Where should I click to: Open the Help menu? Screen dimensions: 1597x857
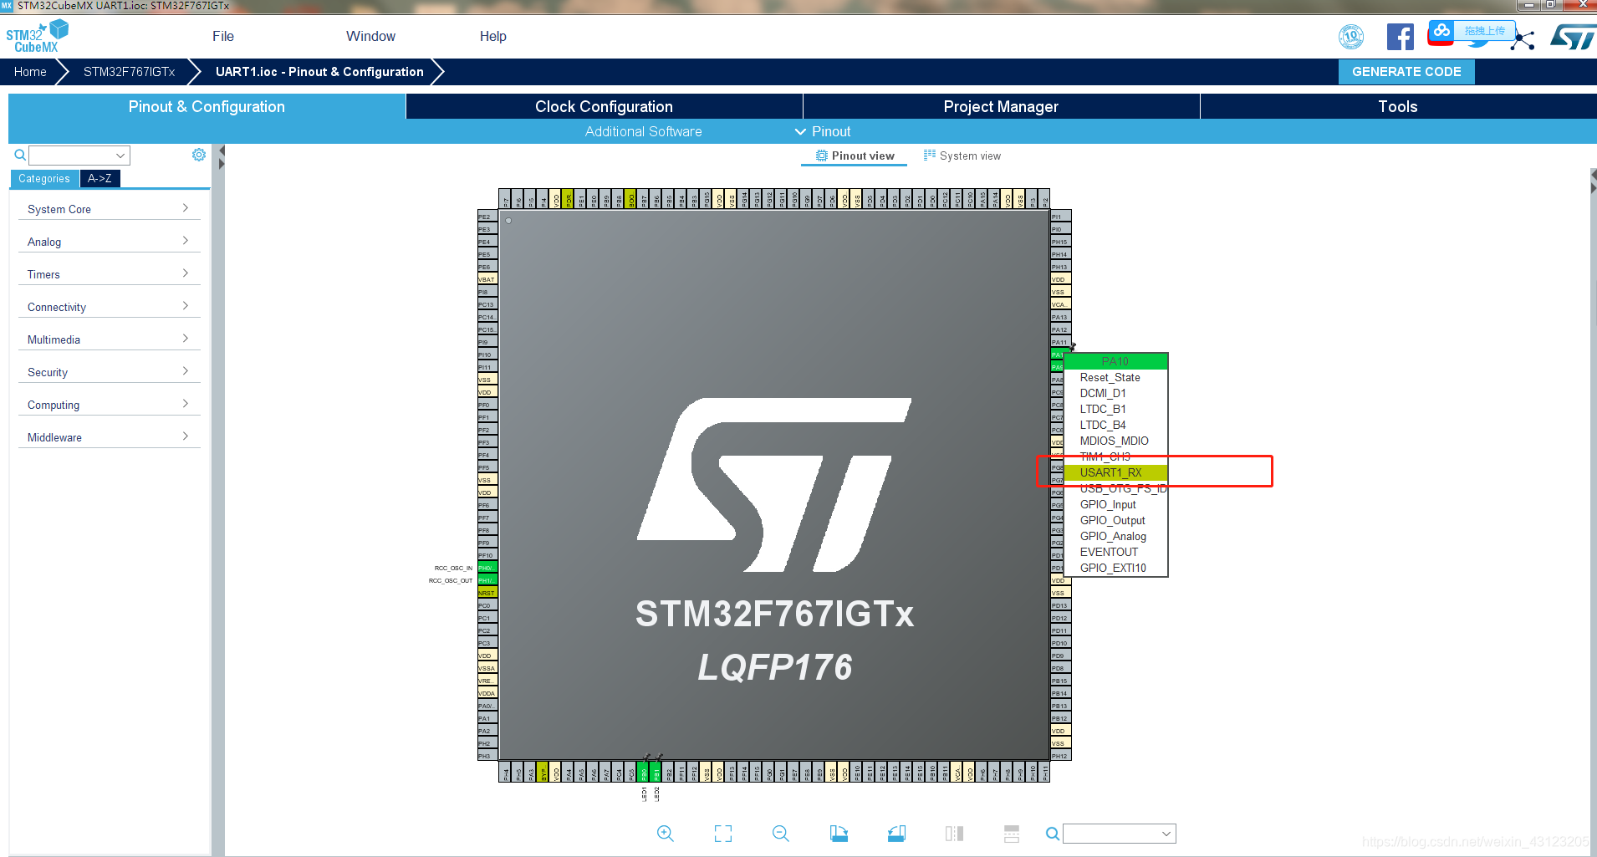pos(492,37)
